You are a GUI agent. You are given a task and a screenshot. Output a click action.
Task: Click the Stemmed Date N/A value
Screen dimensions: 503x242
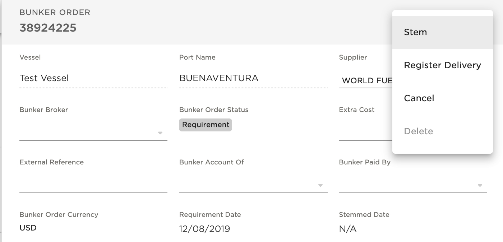pyautogui.click(x=347, y=229)
